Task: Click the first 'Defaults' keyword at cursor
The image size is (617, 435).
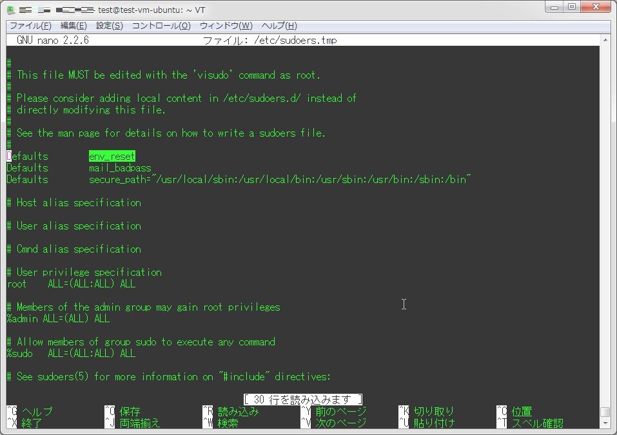Action: [28, 156]
